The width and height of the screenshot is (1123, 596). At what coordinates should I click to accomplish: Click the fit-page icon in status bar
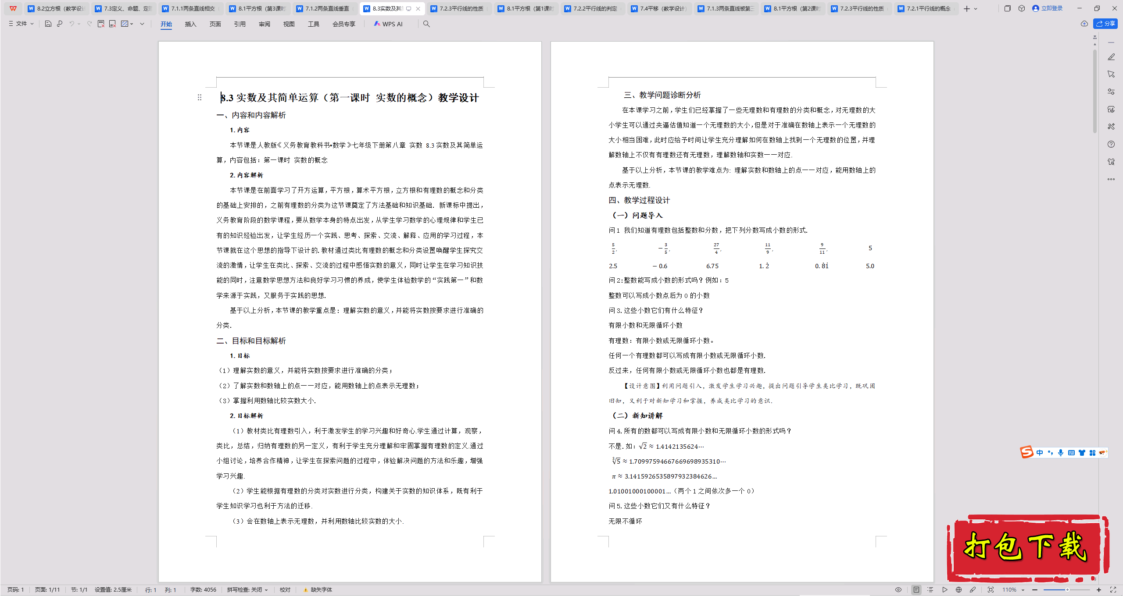[x=991, y=590]
